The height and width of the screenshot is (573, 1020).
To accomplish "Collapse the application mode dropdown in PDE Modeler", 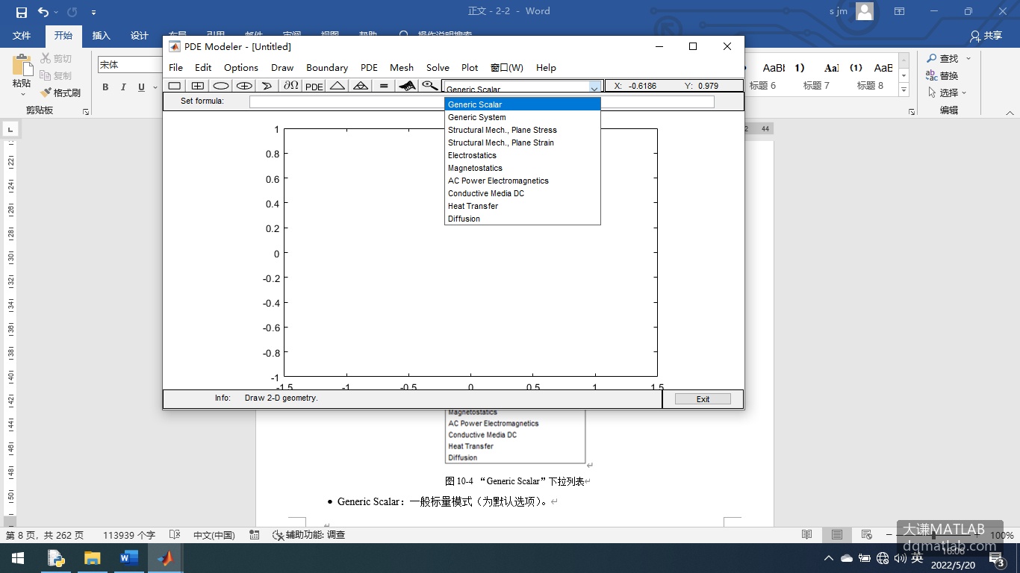I will coord(594,89).
